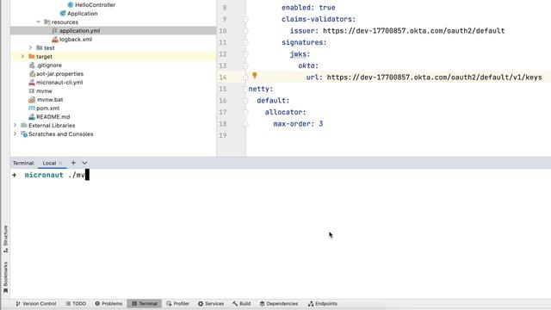Open a new terminal tab with plus
The image size is (551, 310).
(73, 163)
